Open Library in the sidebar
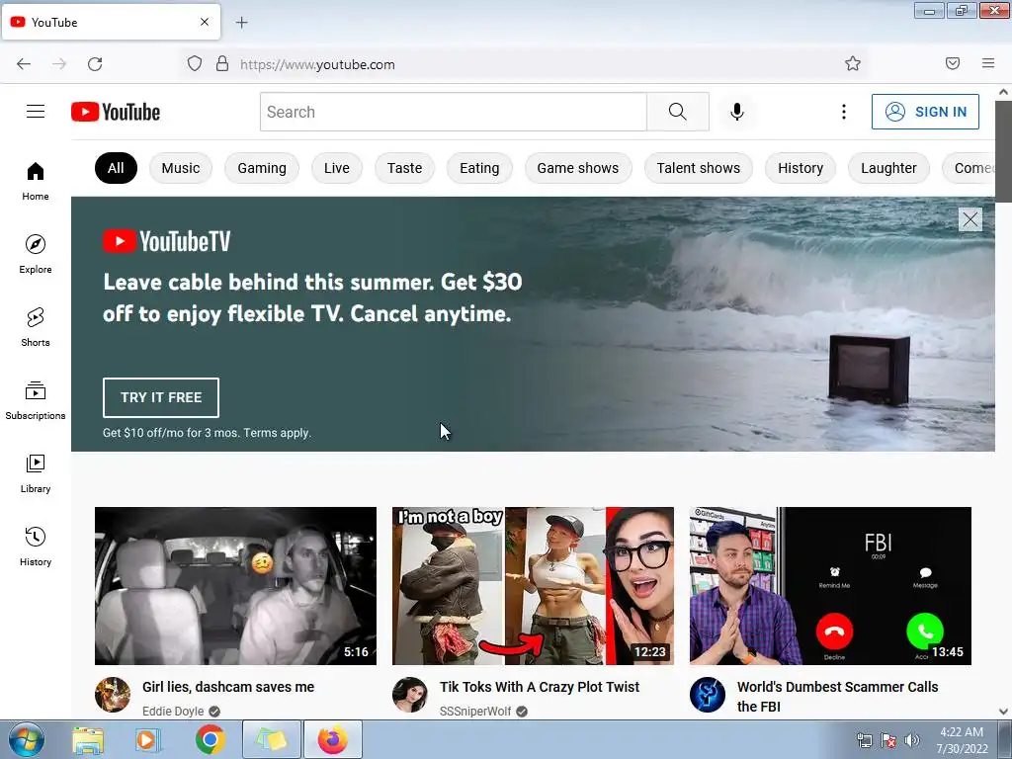 (x=36, y=473)
